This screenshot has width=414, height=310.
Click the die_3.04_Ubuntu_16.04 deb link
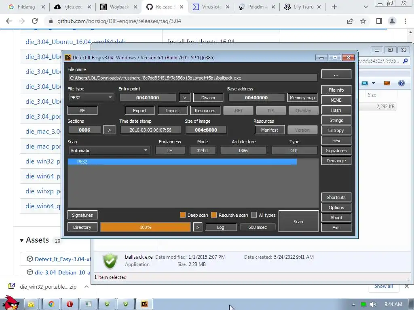pos(76,42)
